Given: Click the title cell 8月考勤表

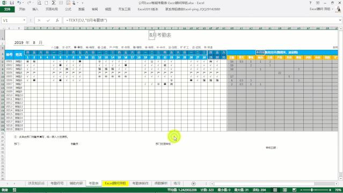Looking at the screenshot, I should (160, 35).
